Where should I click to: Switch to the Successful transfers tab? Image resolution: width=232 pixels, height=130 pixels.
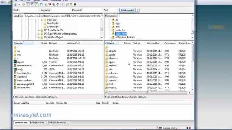(57, 123)
